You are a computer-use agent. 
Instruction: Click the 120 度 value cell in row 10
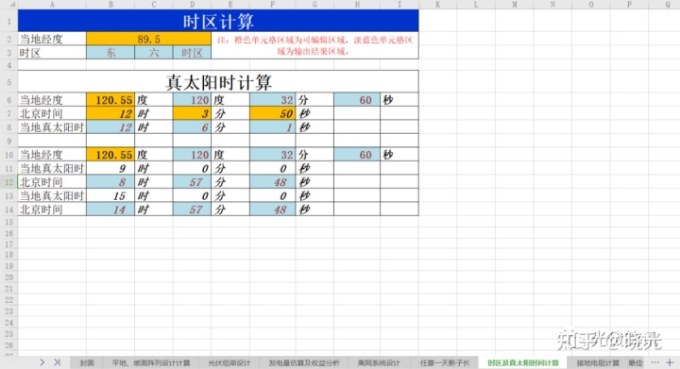tap(192, 155)
